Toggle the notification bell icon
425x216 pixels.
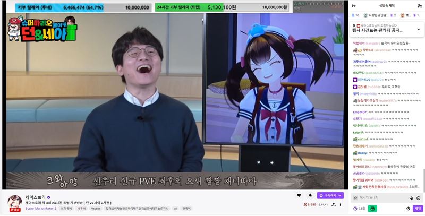[310, 195]
